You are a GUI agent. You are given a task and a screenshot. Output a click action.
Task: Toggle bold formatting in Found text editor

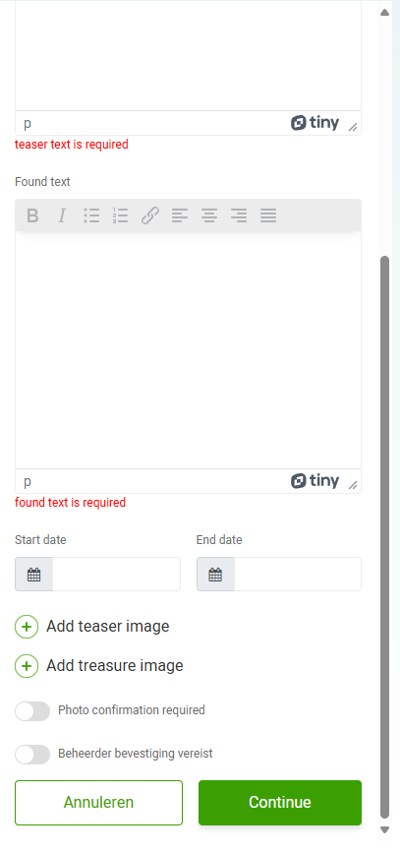tap(32, 215)
